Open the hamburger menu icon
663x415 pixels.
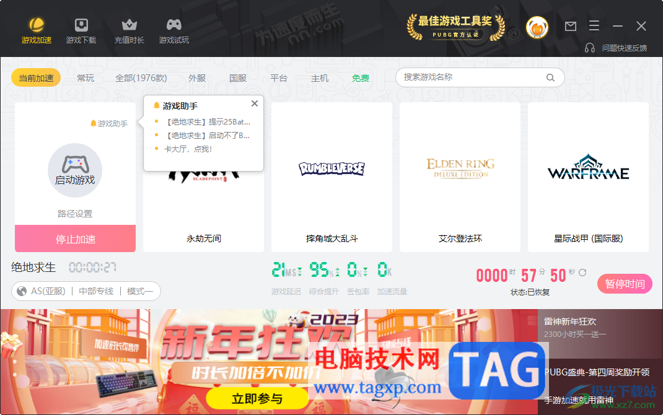594,26
